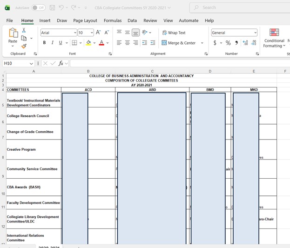Image resolution: width=290 pixels, height=248 pixels.
Task: Click the Insert Function fx icon
Action: pos(61,63)
